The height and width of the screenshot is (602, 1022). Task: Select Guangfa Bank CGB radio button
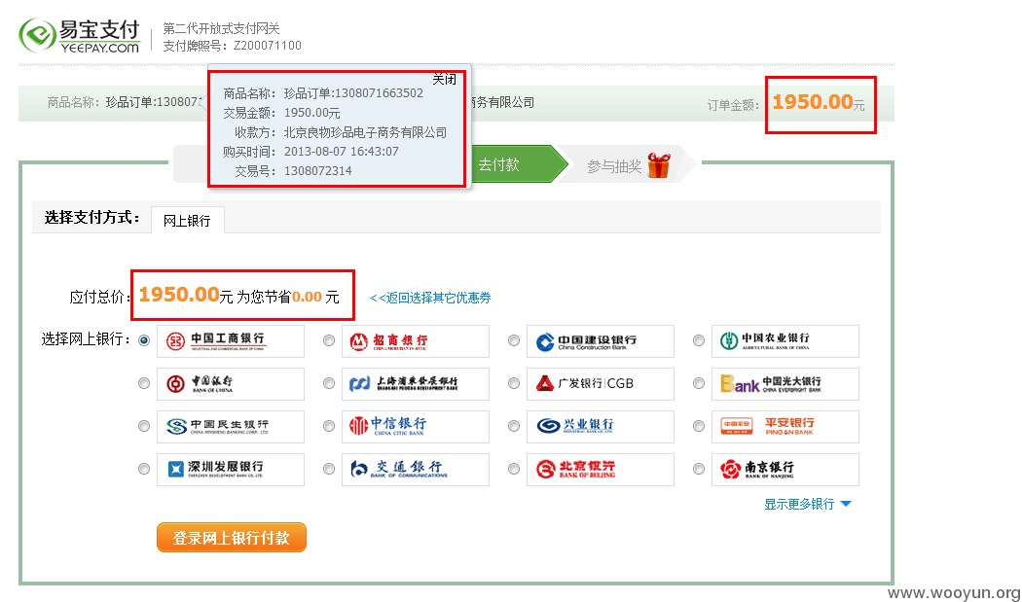tap(514, 383)
